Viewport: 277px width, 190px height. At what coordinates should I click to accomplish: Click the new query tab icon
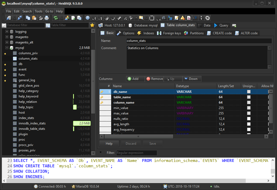(x=234, y=25)
